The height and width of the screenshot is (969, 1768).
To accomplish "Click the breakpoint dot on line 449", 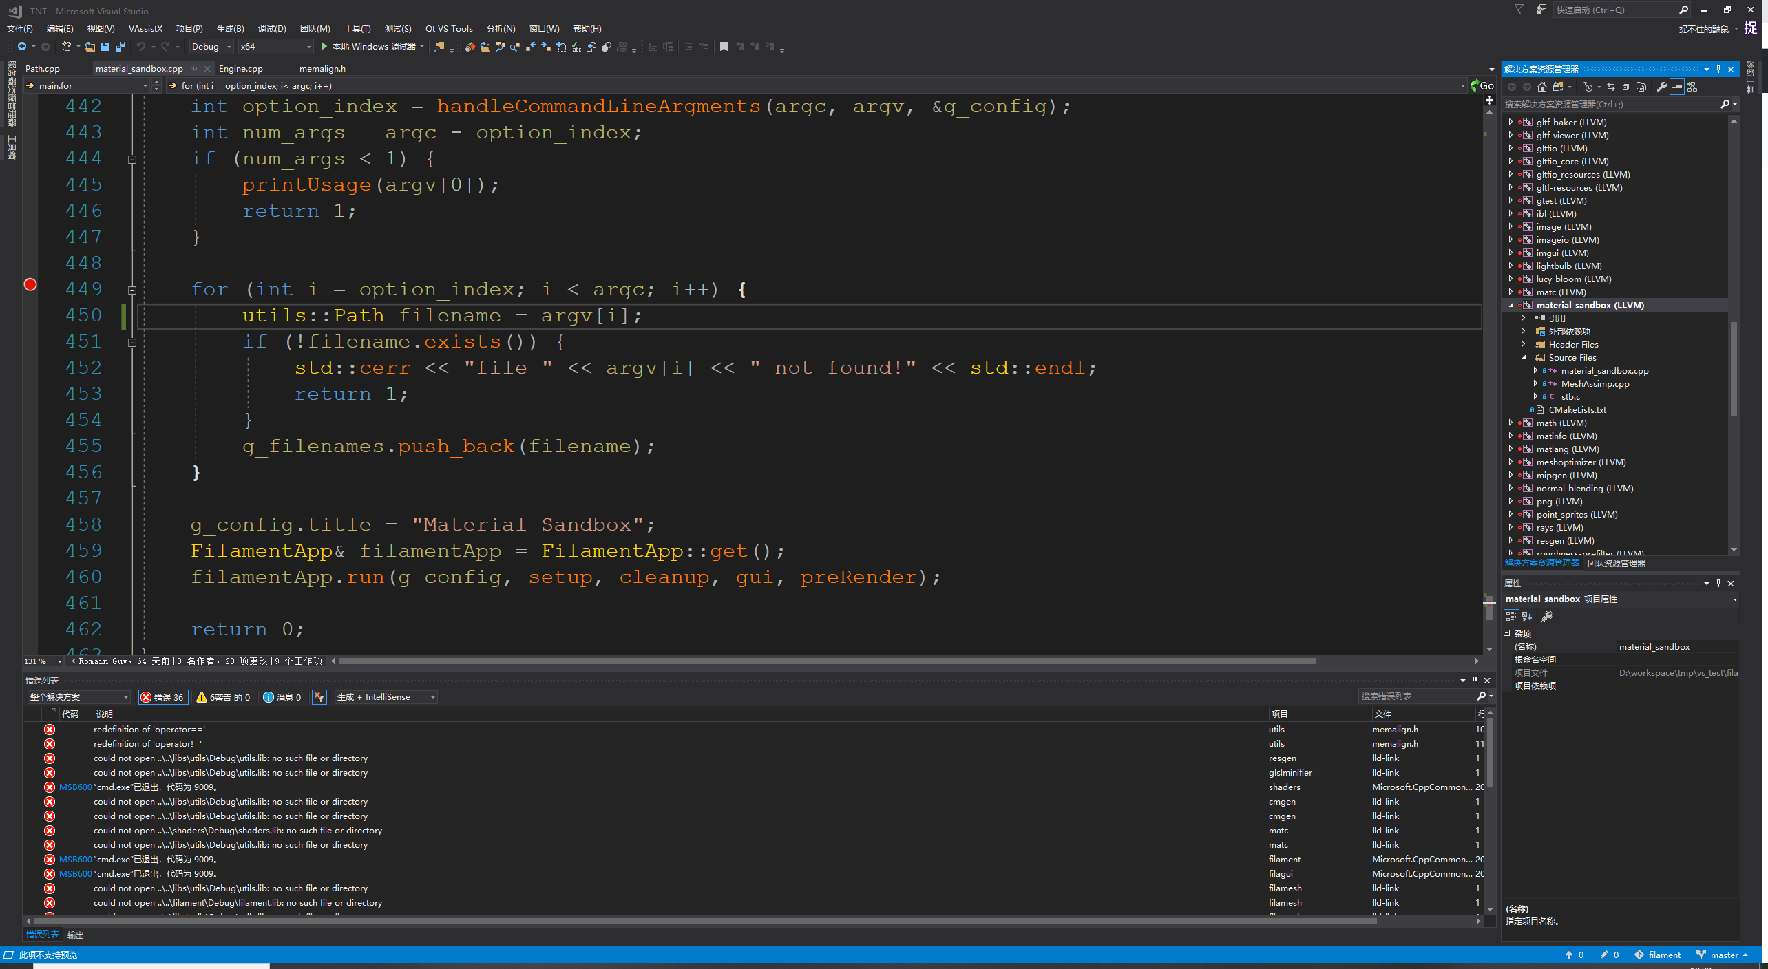I will [30, 285].
